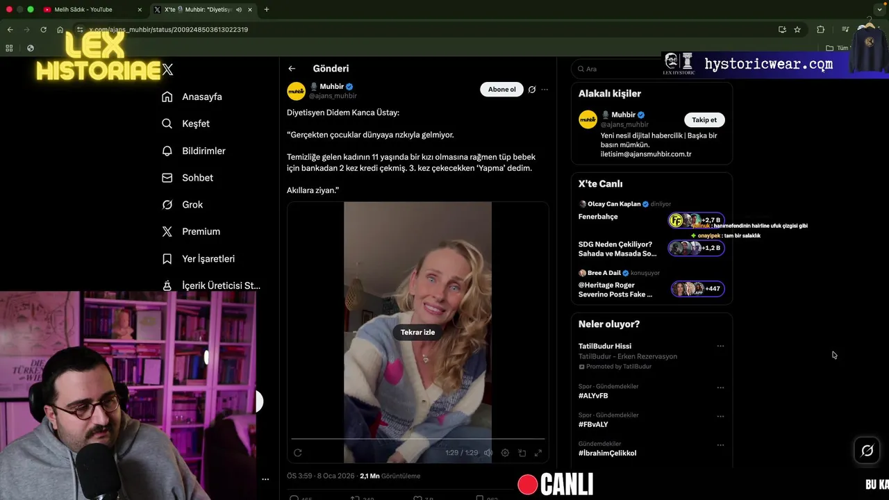Open the browser extensions puzzle icon
889x500 pixels.
(x=820, y=30)
